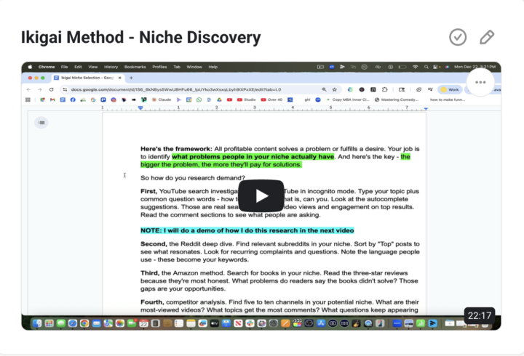524x356 pixels.
Task: Open the WhatsApp bookmark
Action: 199,100
